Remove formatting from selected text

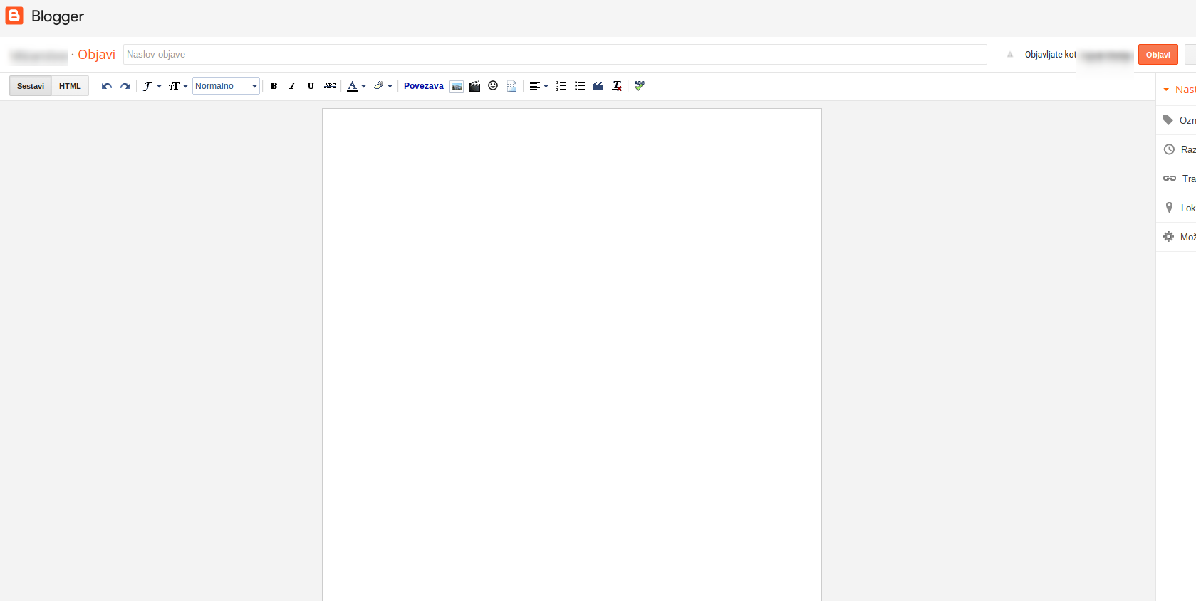point(617,86)
